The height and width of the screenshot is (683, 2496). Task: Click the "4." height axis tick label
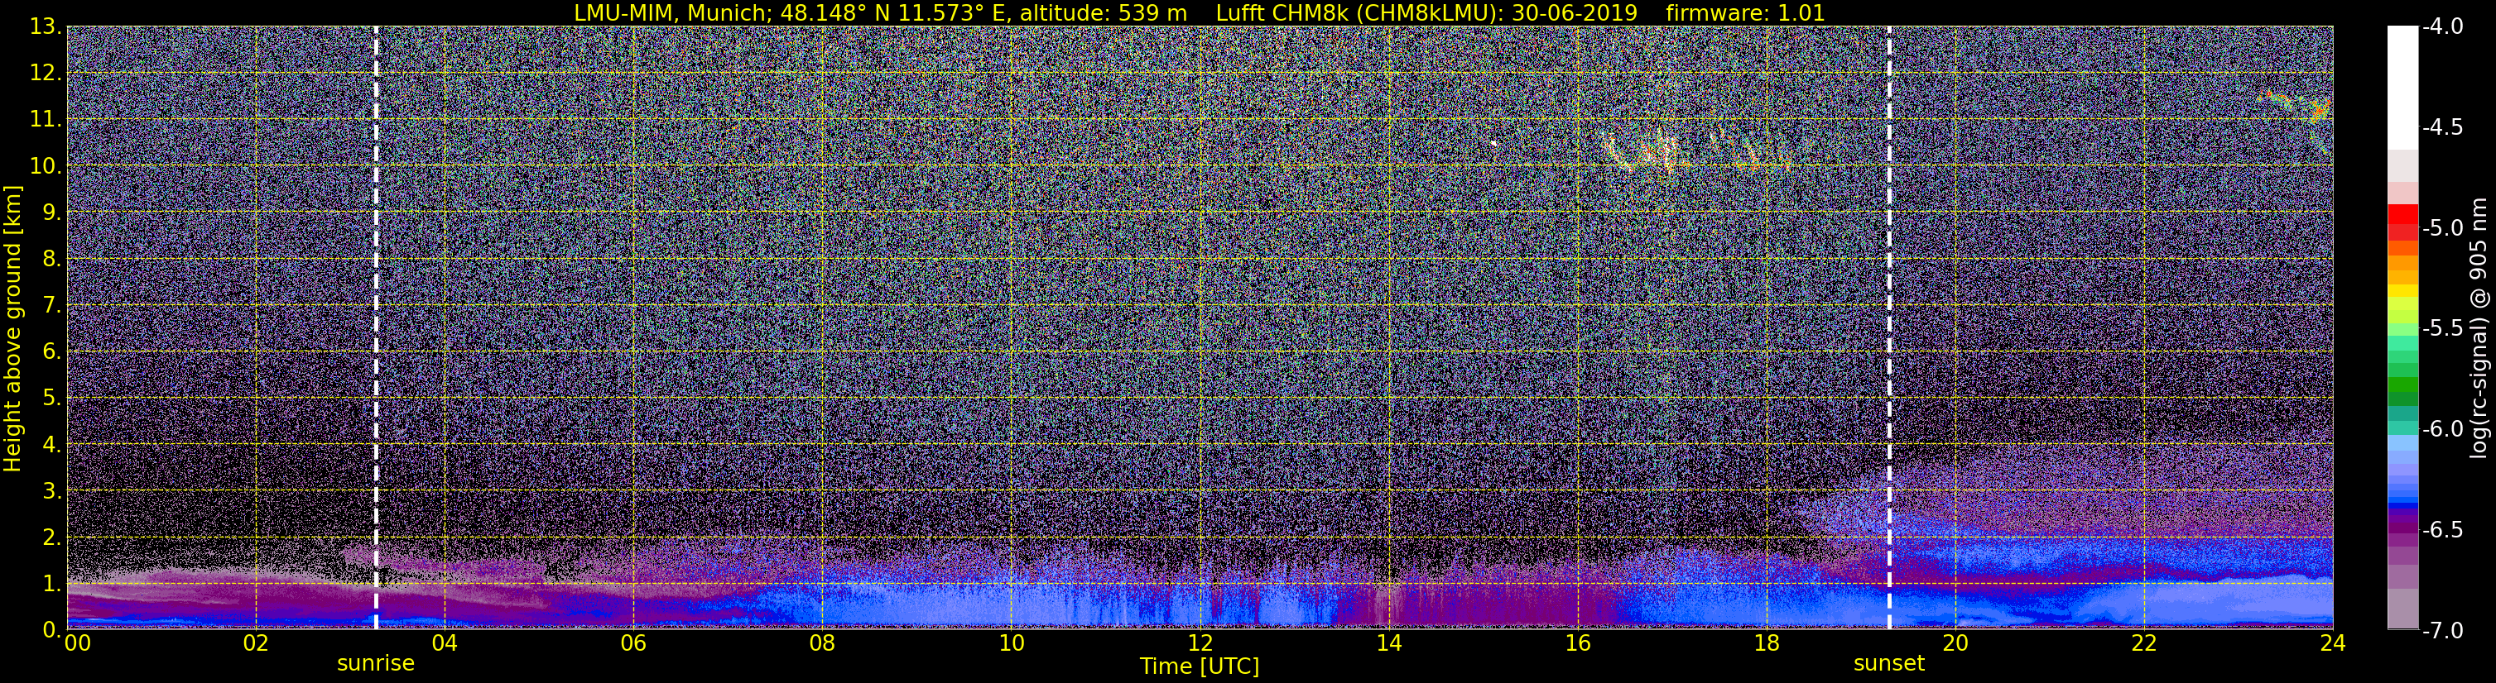[x=51, y=445]
